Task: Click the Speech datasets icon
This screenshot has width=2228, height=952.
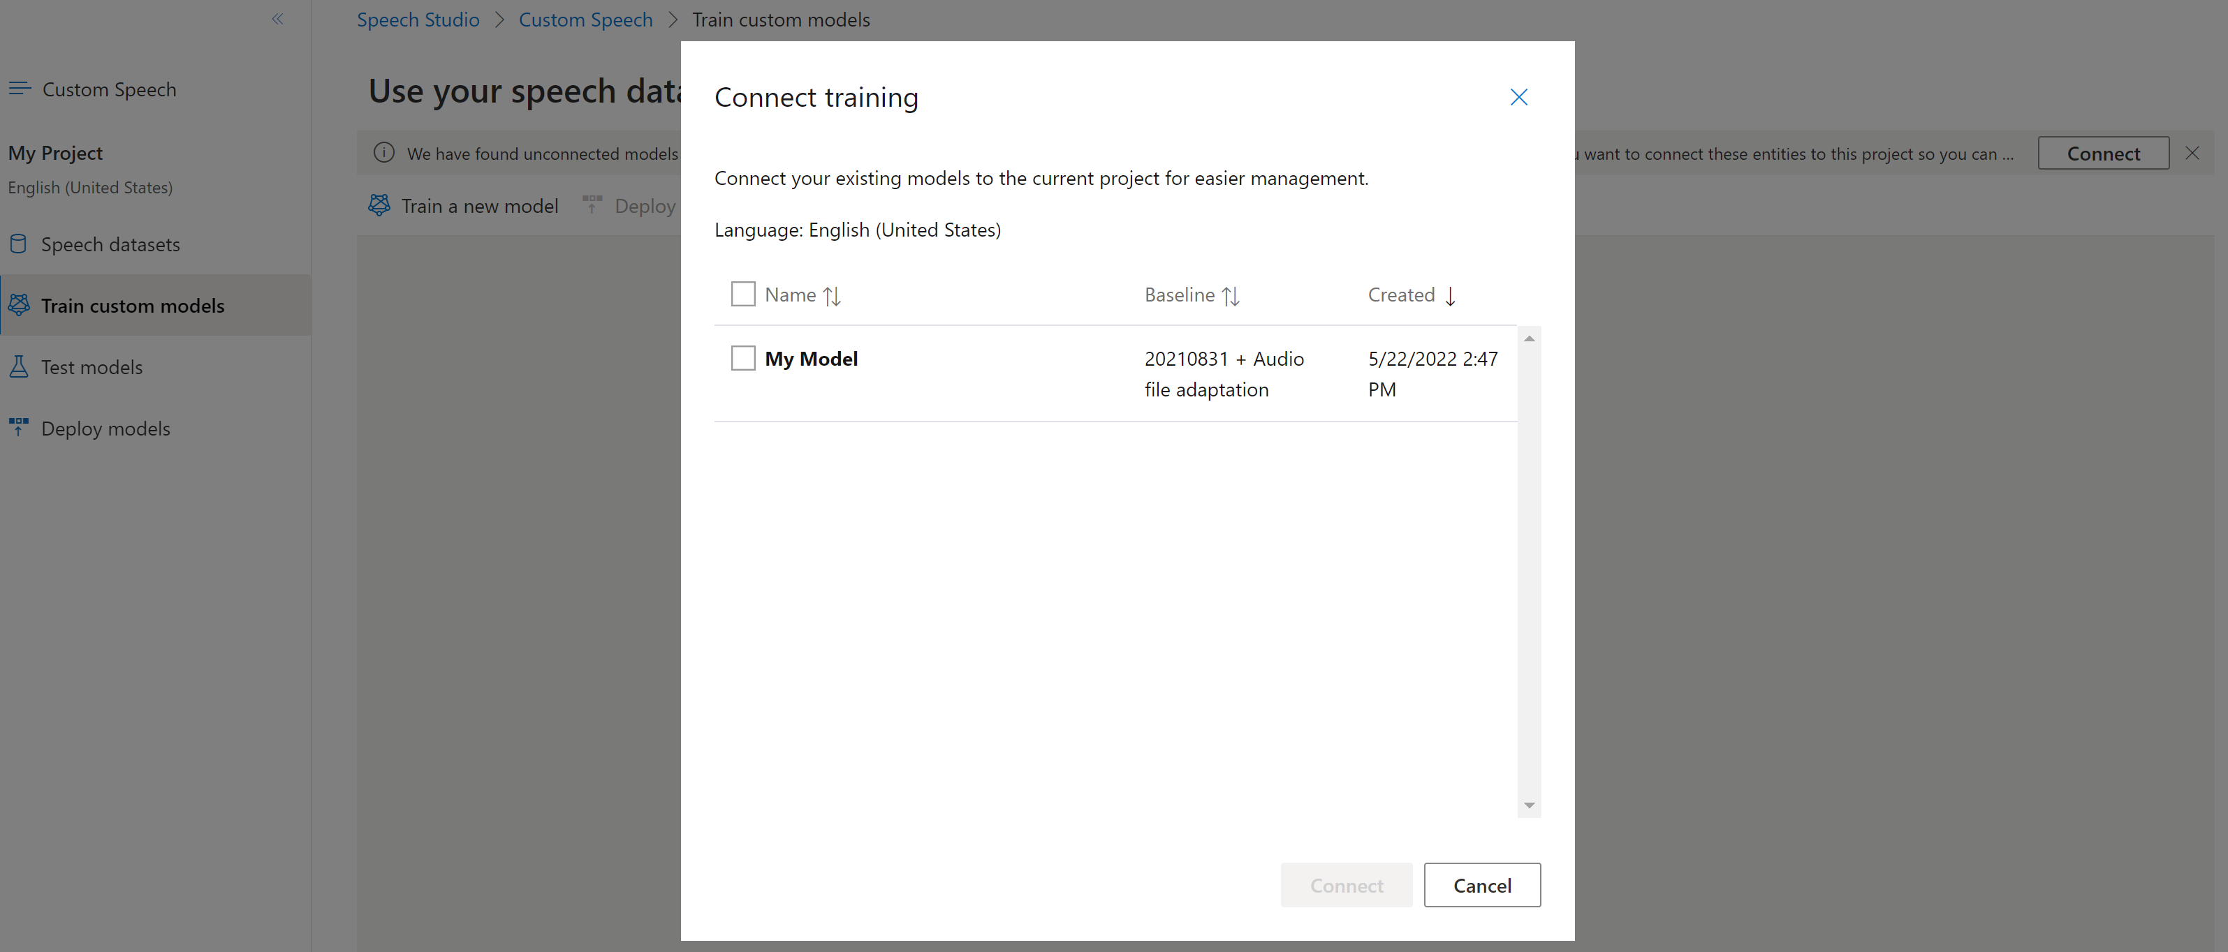Action: click(x=20, y=243)
